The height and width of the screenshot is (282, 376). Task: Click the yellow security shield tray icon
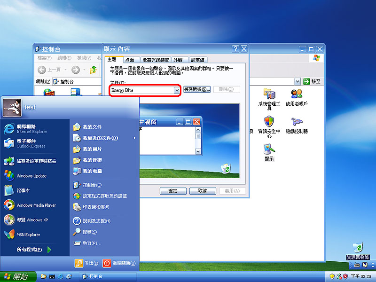[x=332, y=276]
